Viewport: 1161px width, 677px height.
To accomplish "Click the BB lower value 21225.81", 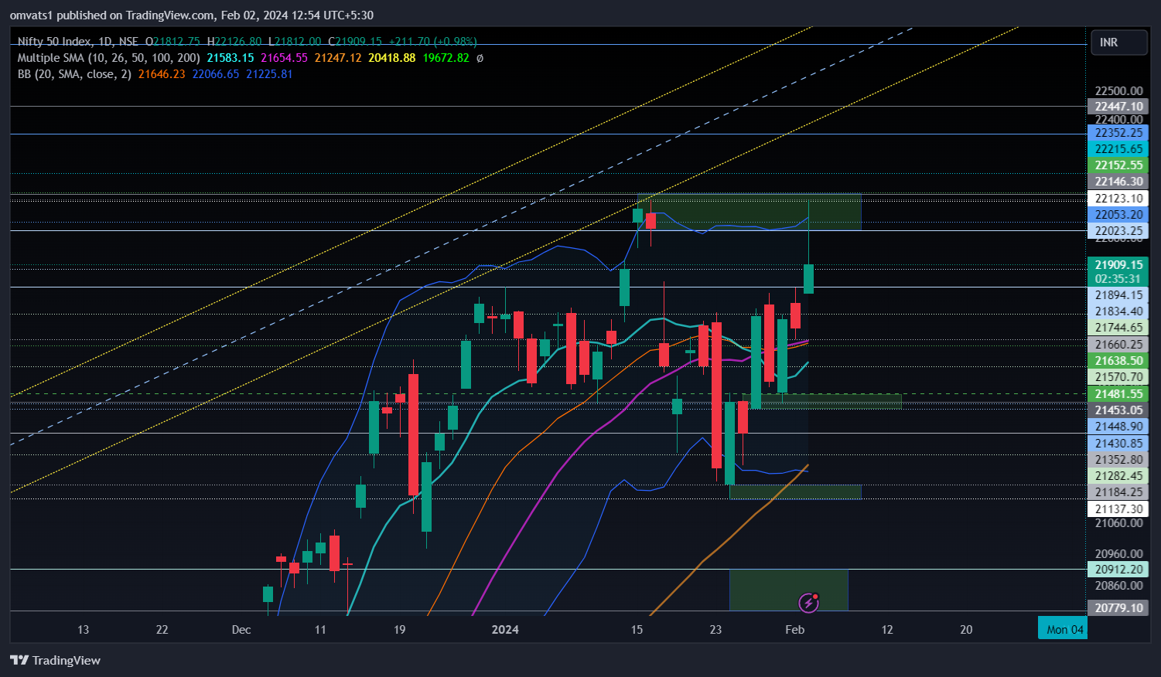I will point(269,74).
